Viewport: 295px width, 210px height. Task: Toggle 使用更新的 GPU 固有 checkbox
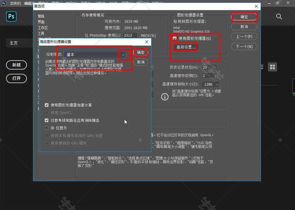[47, 143]
